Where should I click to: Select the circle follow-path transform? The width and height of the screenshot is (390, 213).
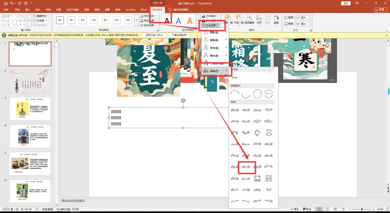pyautogui.click(x=257, y=94)
